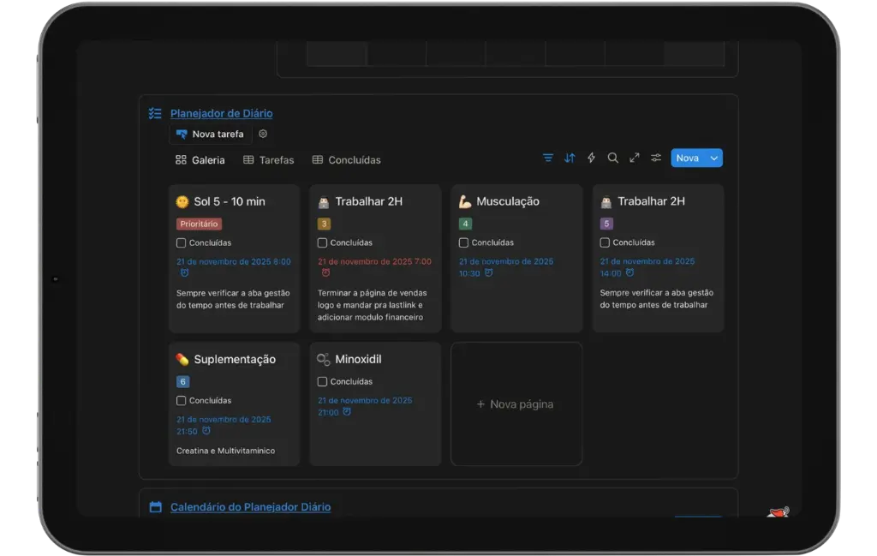This screenshot has width=877, height=556.
Task: Open the Sol 5 - 10 min card title
Action: [x=230, y=202]
